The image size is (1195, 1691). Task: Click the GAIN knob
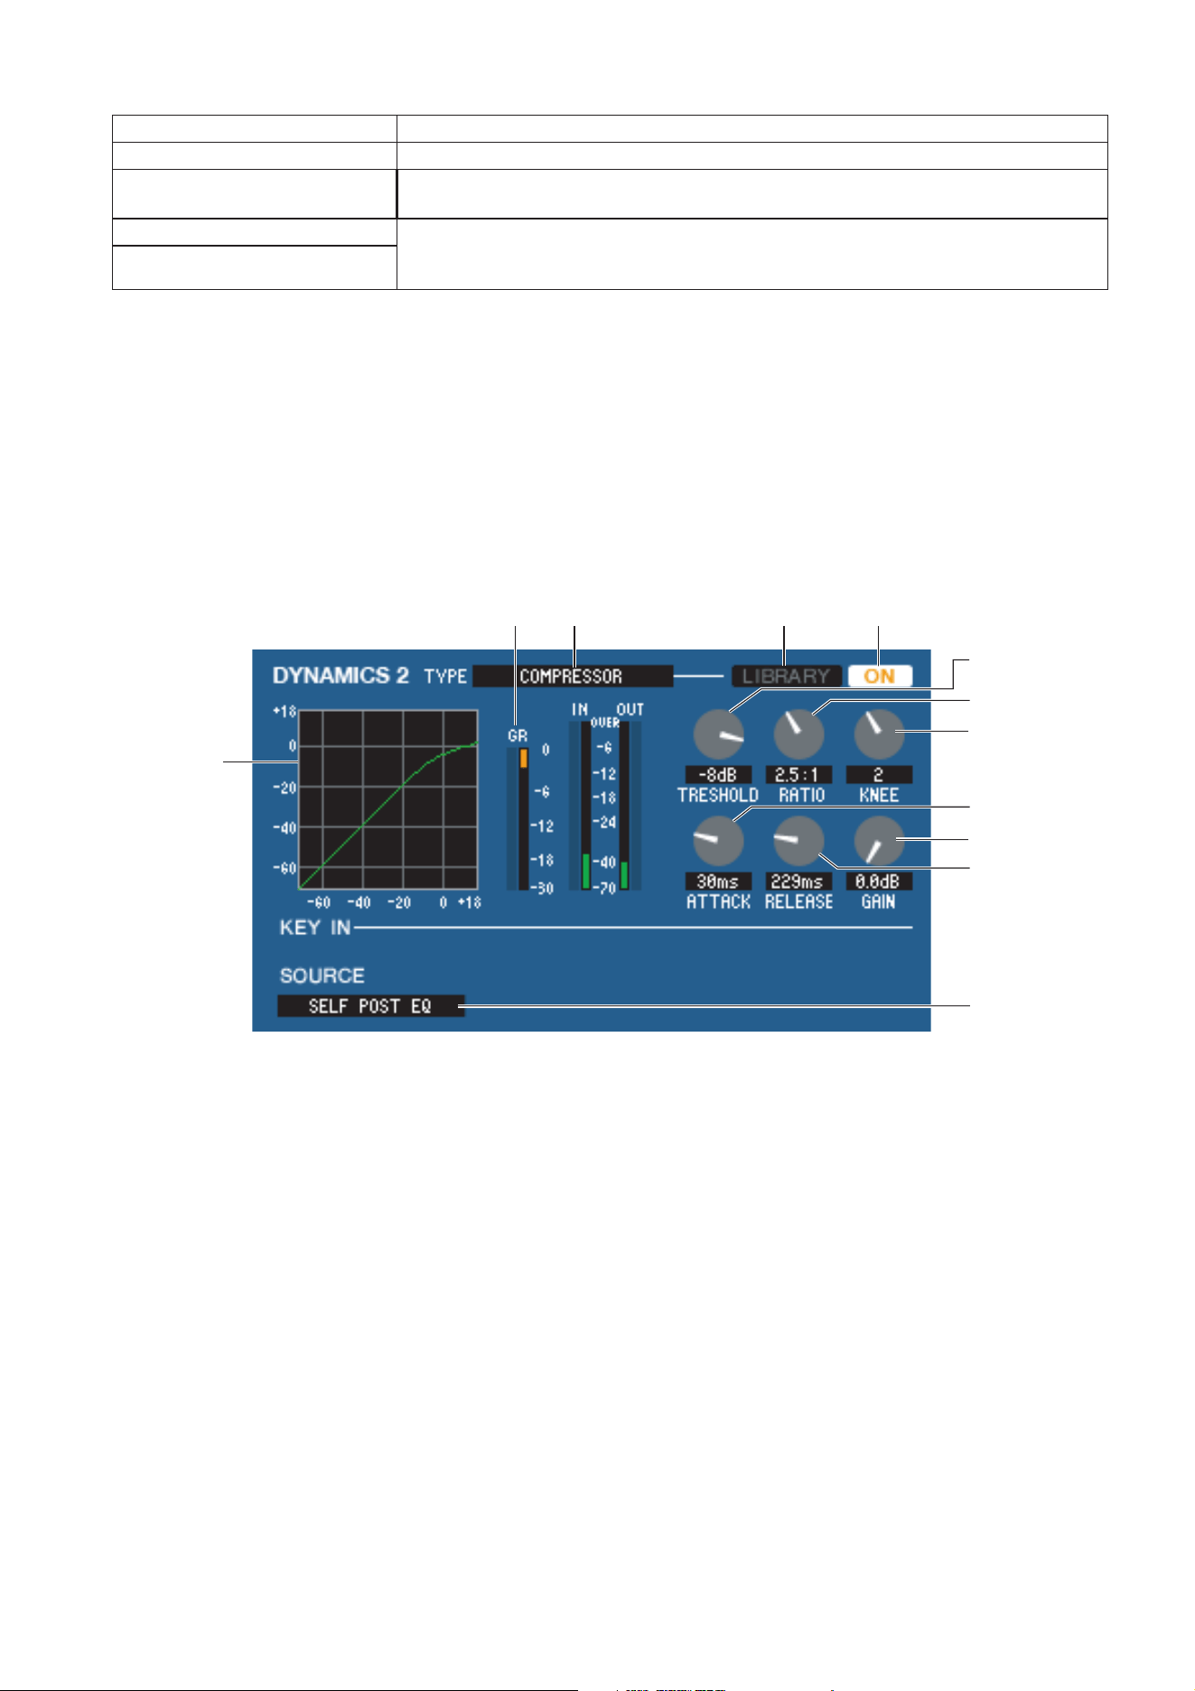[879, 841]
